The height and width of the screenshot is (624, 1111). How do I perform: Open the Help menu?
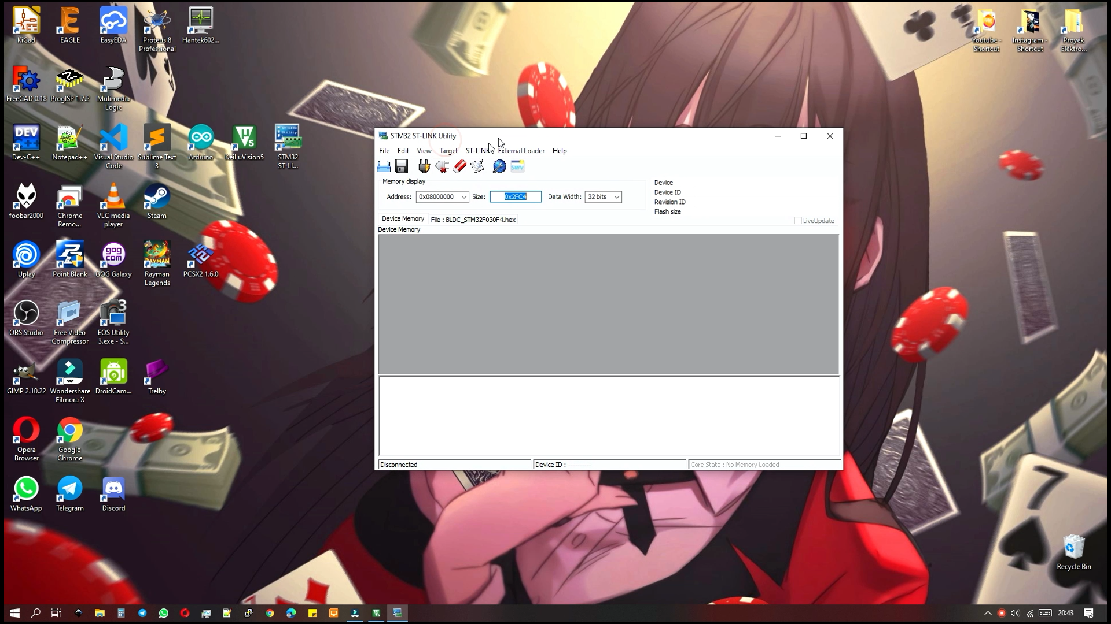[x=560, y=151]
